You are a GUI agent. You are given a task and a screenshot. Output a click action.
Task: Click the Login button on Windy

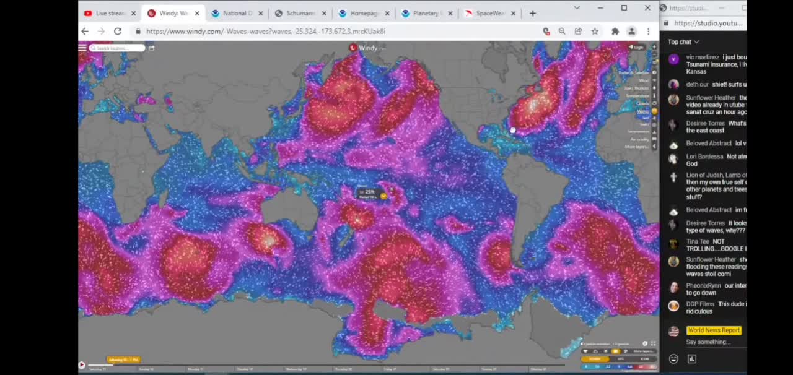coord(636,47)
